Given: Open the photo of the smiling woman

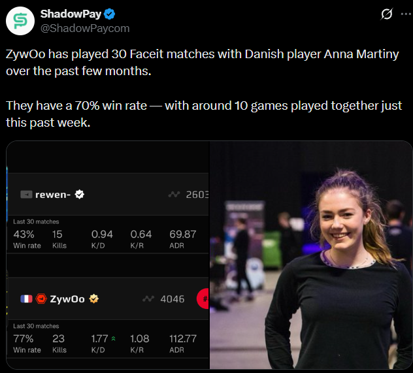Looking at the screenshot, I should click(x=311, y=256).
